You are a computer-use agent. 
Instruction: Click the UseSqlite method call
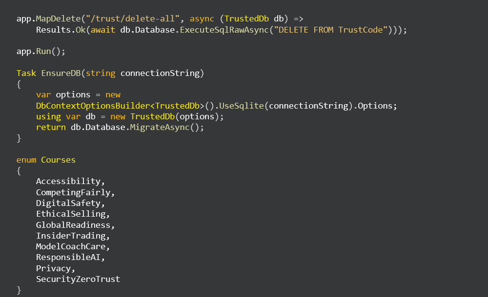241,106
